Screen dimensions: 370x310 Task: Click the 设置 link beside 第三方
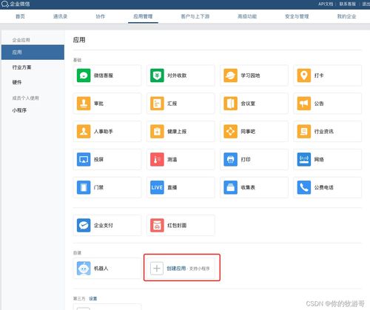pyautogui.click(x=93, y=299)
